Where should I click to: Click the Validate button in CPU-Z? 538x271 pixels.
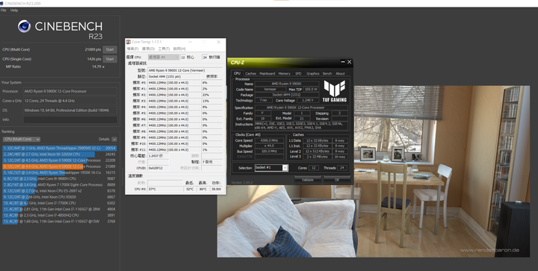coord(307,179)
